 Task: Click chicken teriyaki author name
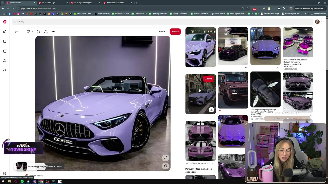point(36,176)
